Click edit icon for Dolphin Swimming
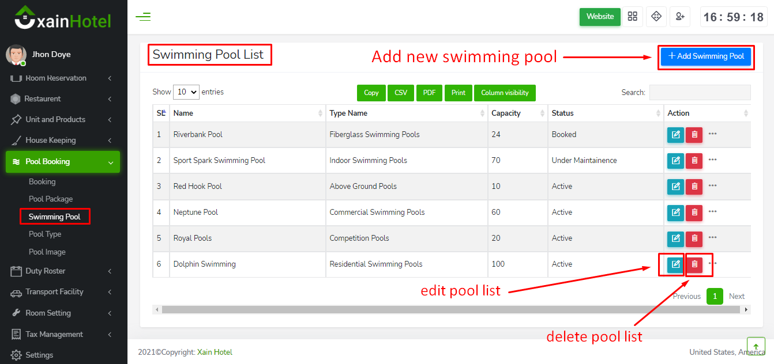 click(675, 264)
